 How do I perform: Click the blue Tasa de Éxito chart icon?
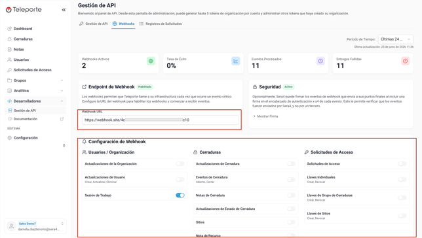pos(235,61)
